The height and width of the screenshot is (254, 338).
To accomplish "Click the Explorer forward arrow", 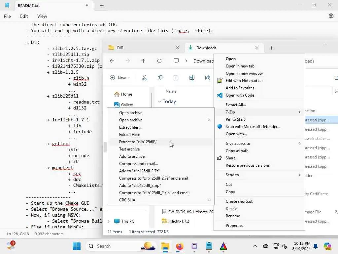I will [x=128, y=61].
